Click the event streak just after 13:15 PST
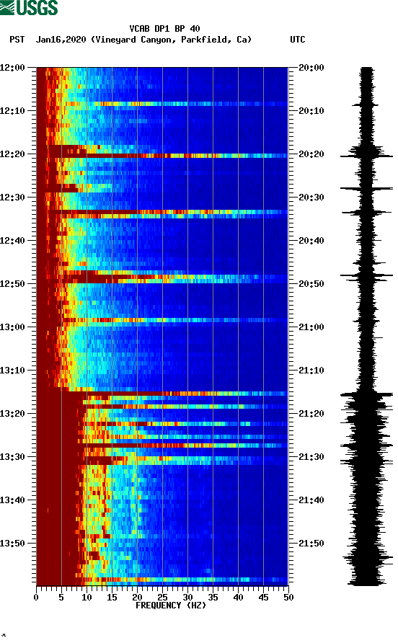This screenshot has width=398, height=643. pos(162,394)
